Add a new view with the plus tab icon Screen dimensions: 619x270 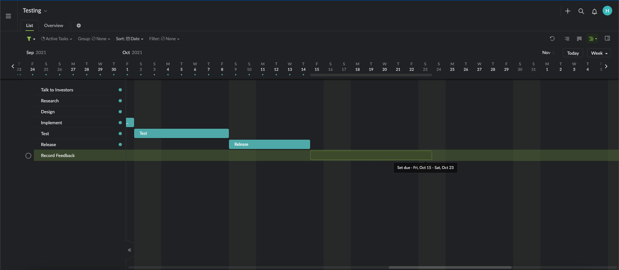click(x=79, y=25)
